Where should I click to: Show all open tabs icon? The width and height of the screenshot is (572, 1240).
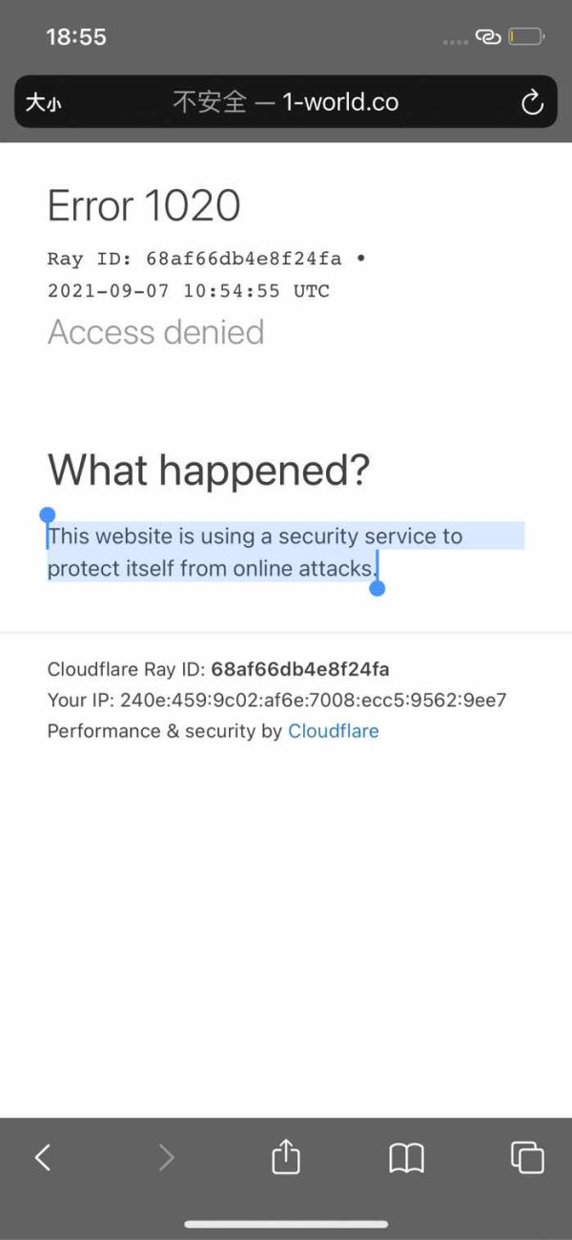[x=527, y=1157]
